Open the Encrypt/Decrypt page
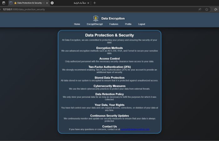 tap(94, 24)
